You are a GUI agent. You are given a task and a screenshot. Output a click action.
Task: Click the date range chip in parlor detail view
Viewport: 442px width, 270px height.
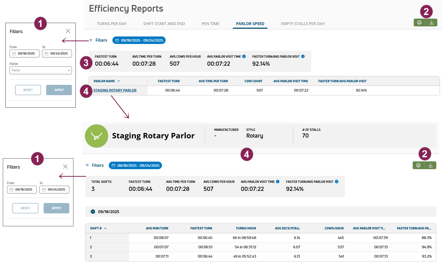135,166
